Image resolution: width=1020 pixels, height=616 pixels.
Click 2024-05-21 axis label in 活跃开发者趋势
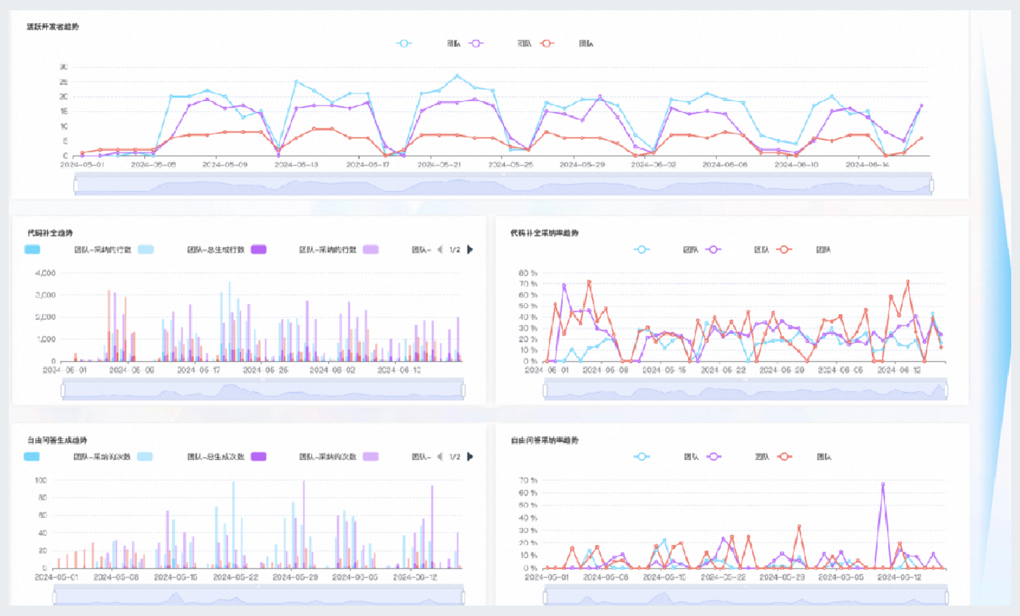[440, 165]
